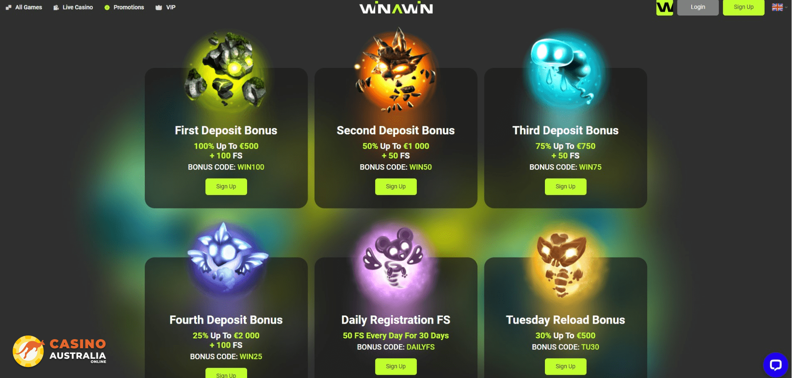Click the Winawin logo at top center

coord(396,8)
